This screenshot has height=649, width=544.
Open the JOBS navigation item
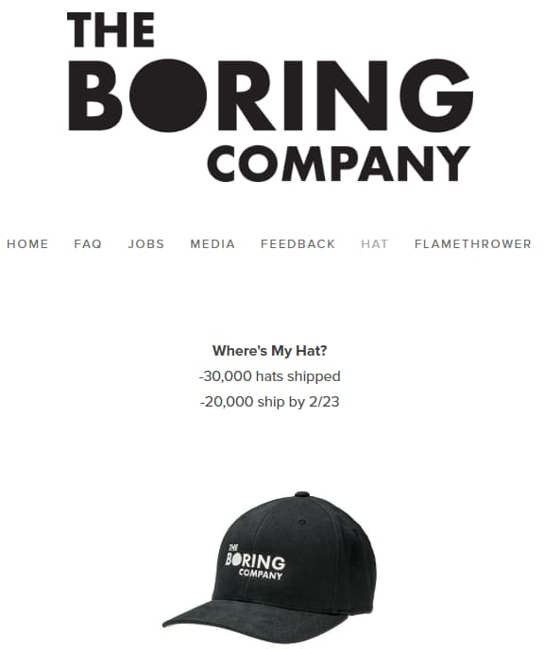tap(146, 243)
